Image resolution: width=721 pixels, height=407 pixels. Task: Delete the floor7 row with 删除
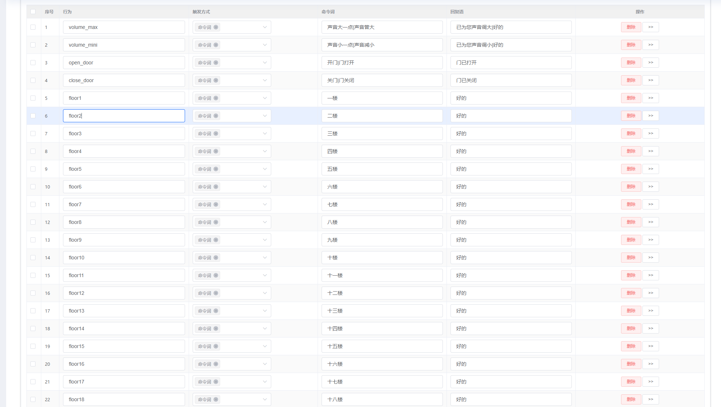[x=631, y=204]
